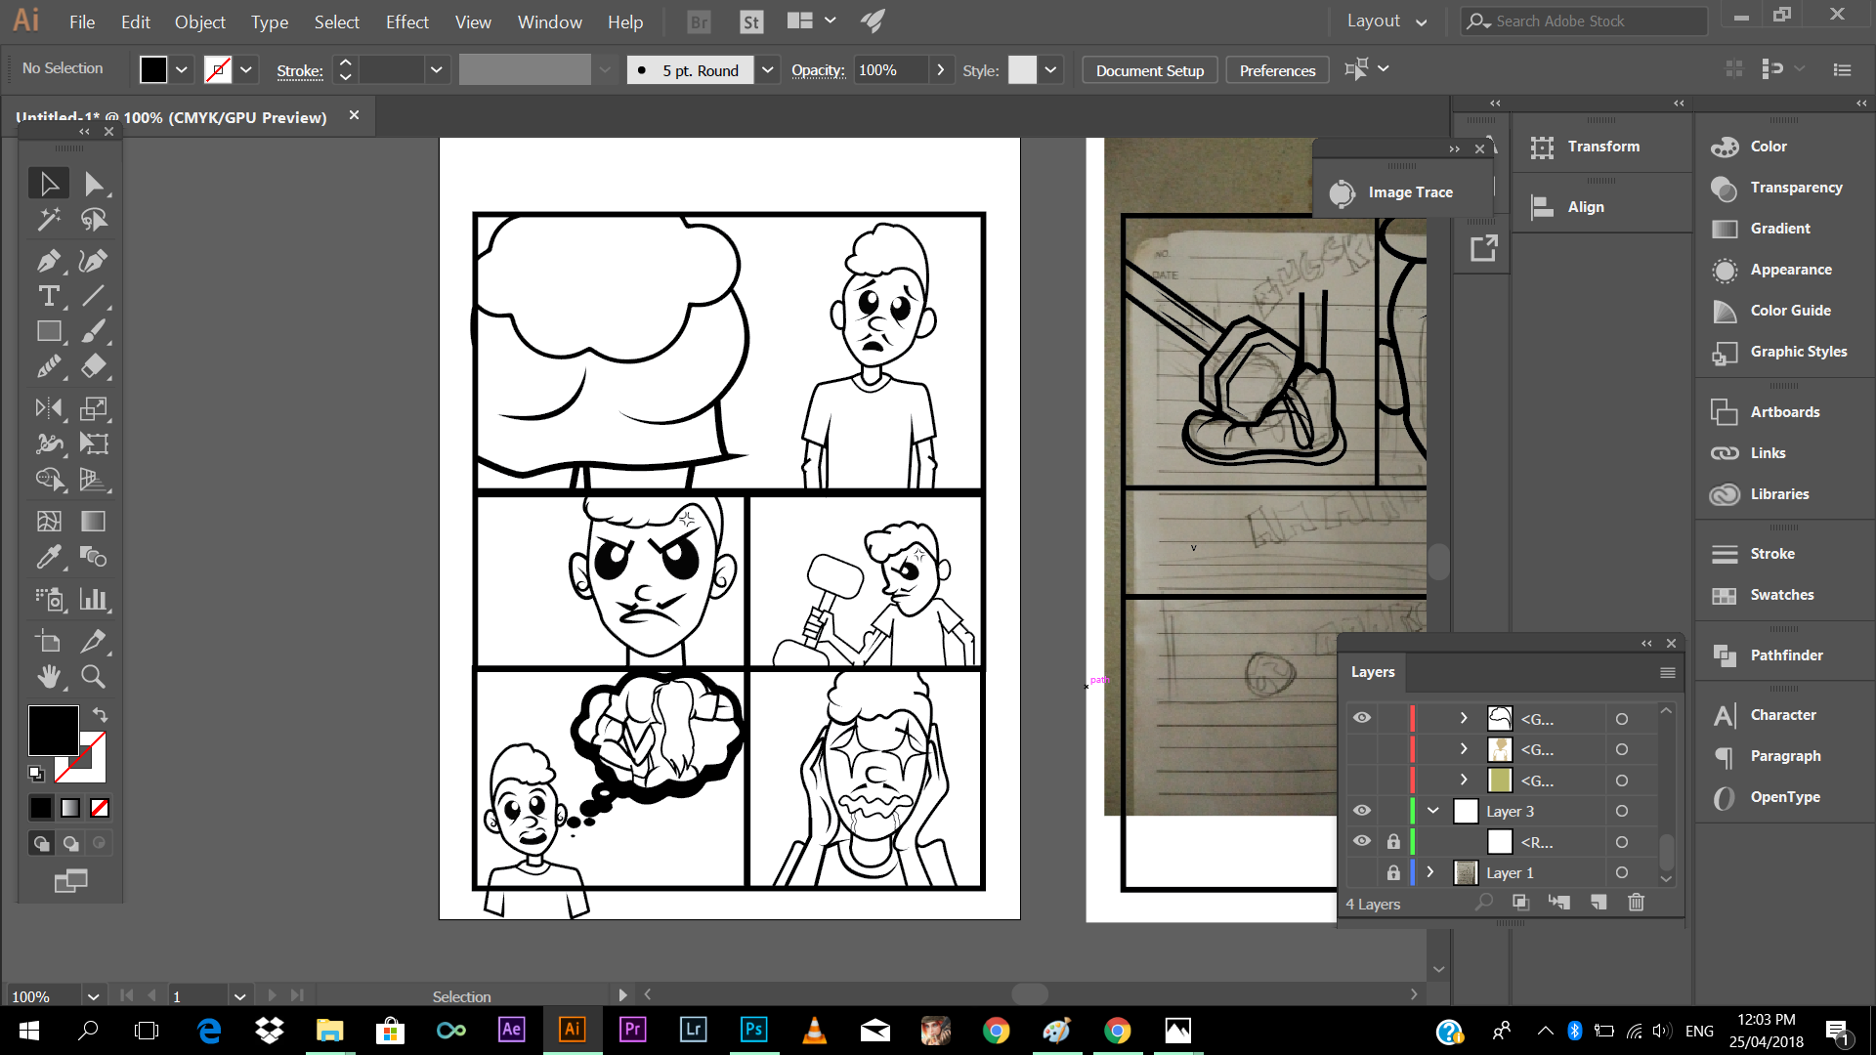This screenshot has width=1876, height=1055.
Task: Open Type menu
Action: click(270, 21)
